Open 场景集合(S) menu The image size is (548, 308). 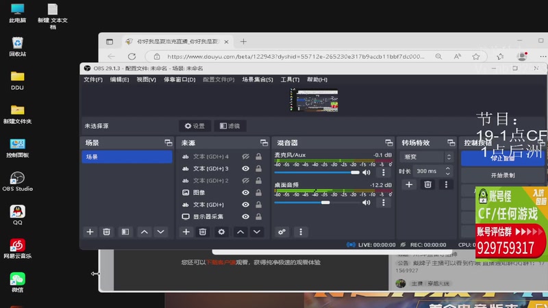(258, 79)
